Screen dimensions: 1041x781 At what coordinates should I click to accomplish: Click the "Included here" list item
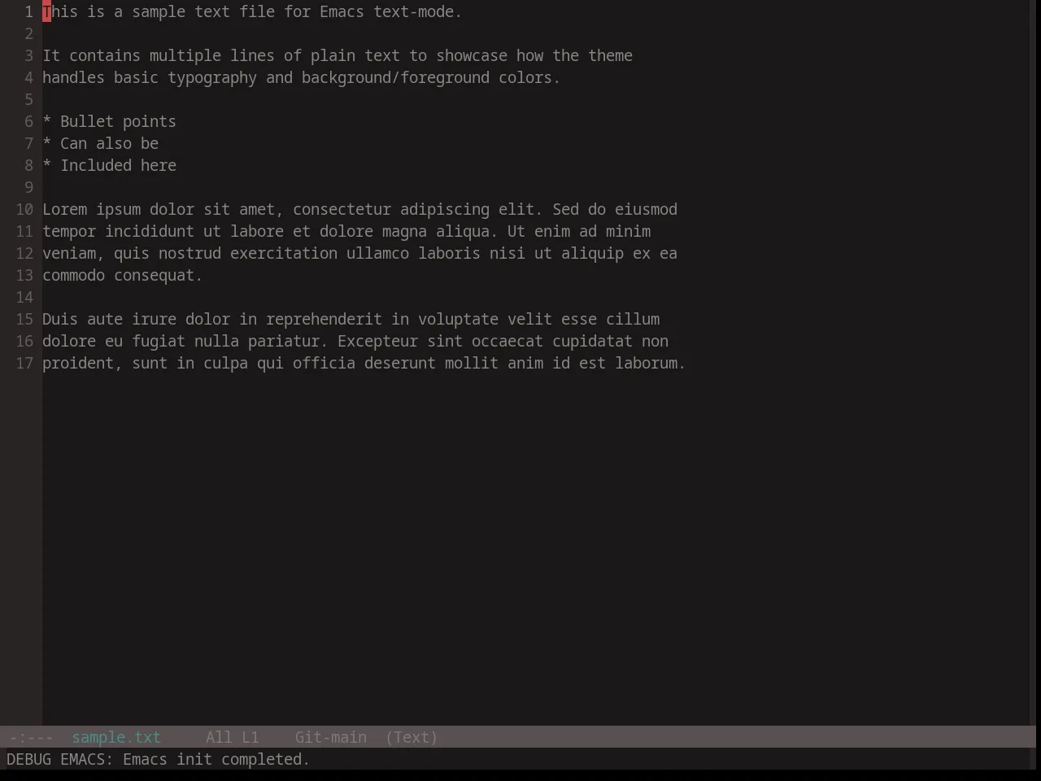[x=118, y=166]
